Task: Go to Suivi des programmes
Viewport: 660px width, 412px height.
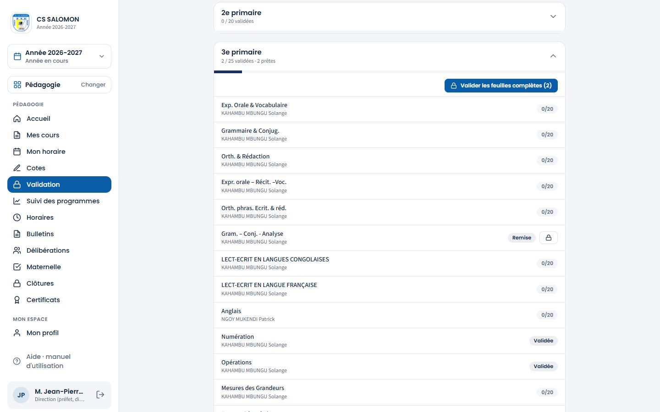Action: click(x=59, y=201)
